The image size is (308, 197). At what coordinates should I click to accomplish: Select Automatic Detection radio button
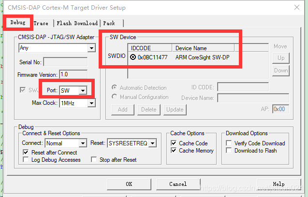(x=114, y=87)
